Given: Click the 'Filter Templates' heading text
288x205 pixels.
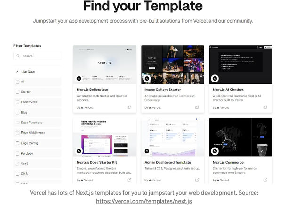Looking at the screenshot, I should click(x=27, y=46).
